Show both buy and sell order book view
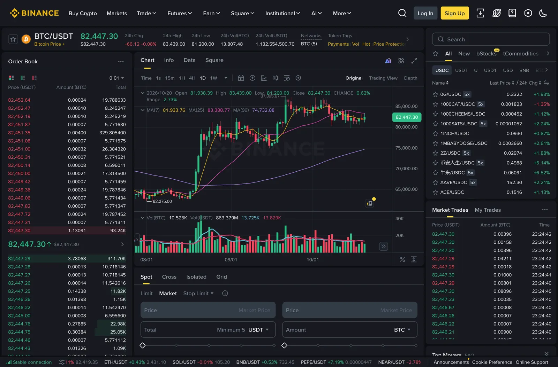This screenshot has width=558, height=367. (x=12, y=78)
